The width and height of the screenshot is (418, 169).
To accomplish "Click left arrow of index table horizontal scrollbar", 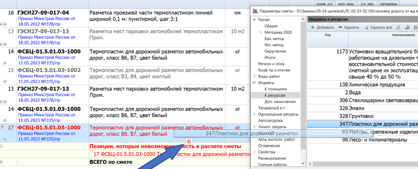I will pos(310,164).
